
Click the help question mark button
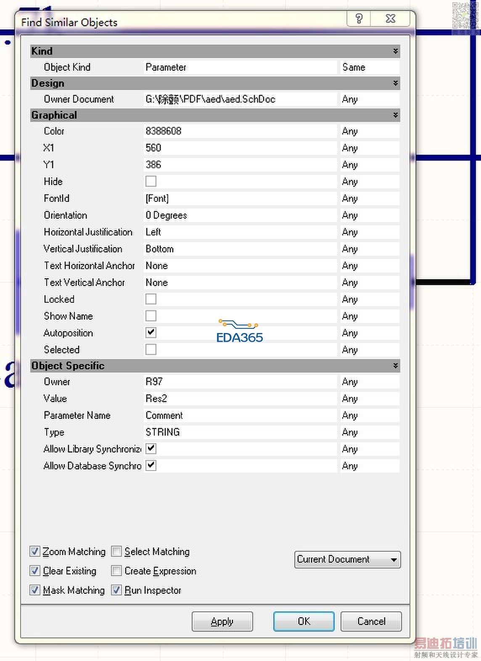click(x=359, y=19)
